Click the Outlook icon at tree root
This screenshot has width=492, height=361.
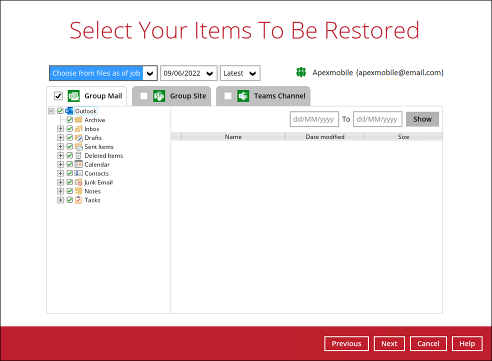coord(69,111)
